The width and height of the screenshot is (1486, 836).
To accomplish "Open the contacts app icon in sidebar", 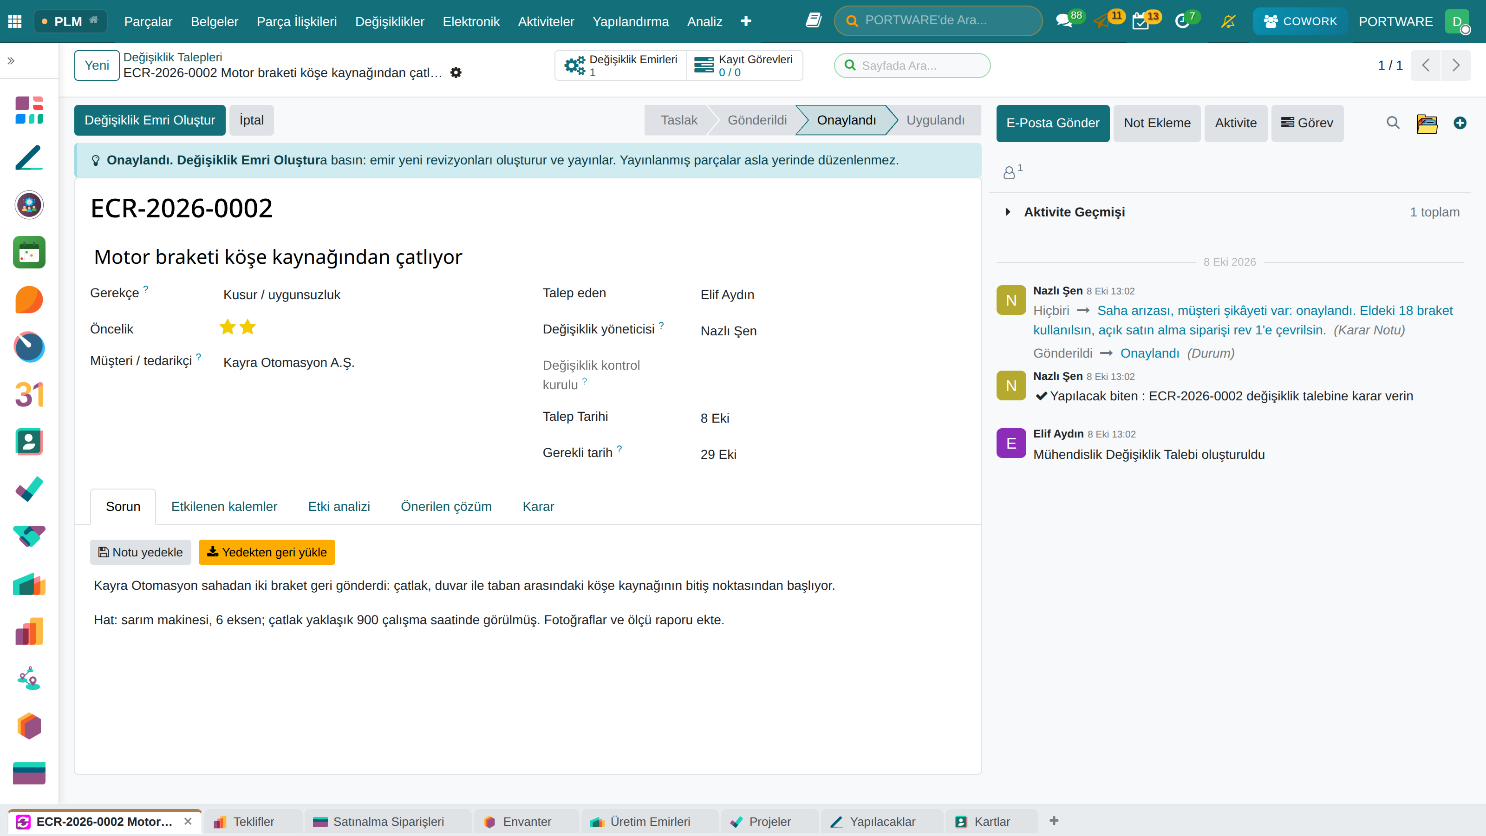I will 29,442.
